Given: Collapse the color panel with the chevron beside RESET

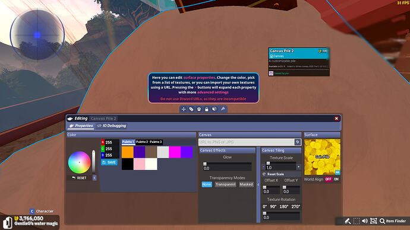Looking at the screenshot, I should tap(94, 178).
